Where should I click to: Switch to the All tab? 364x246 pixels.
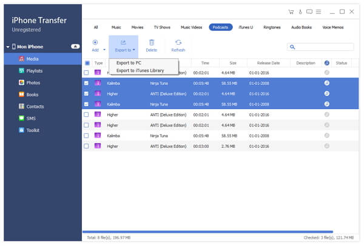[x=96, y=27]
